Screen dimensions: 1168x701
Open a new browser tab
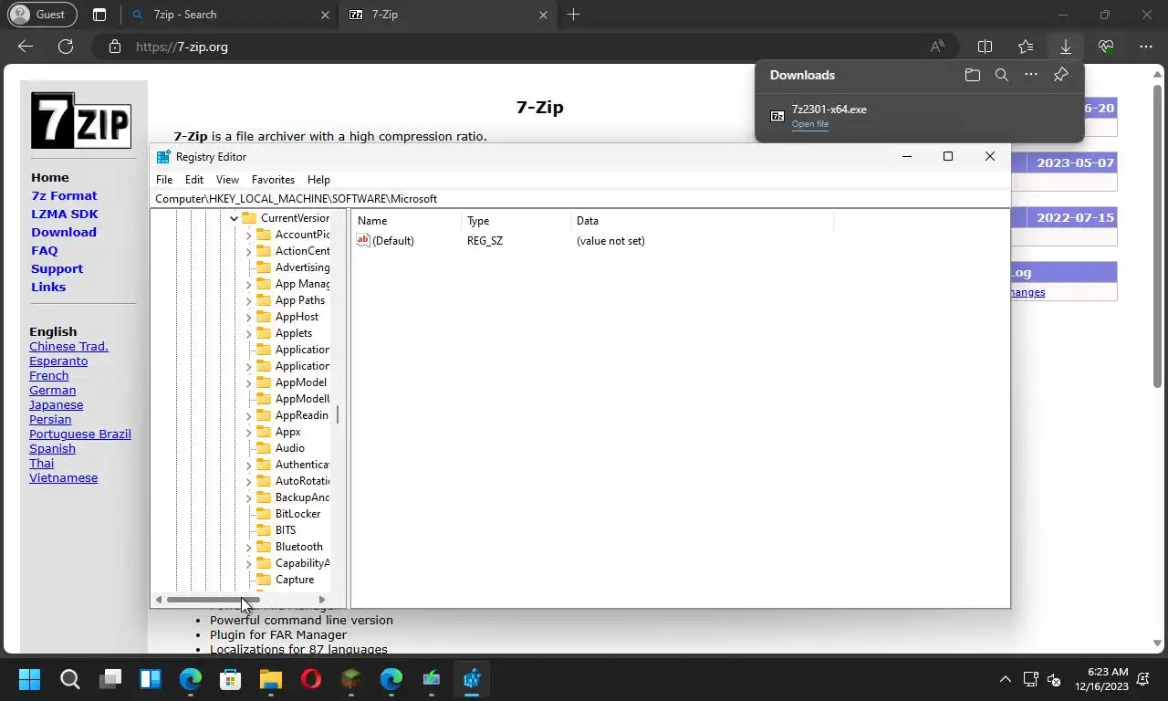tap(573, 15)
